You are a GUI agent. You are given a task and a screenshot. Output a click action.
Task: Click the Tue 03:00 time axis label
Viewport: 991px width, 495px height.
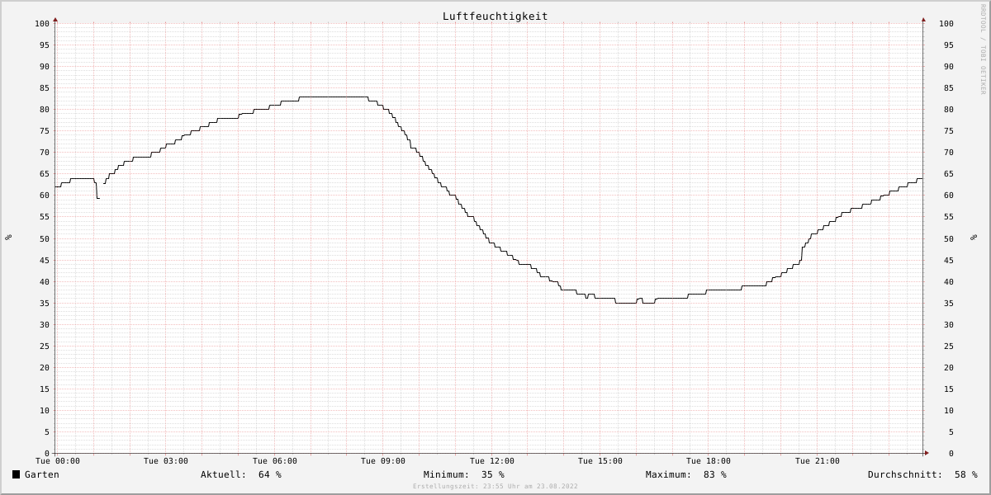(x=166, y=461)
